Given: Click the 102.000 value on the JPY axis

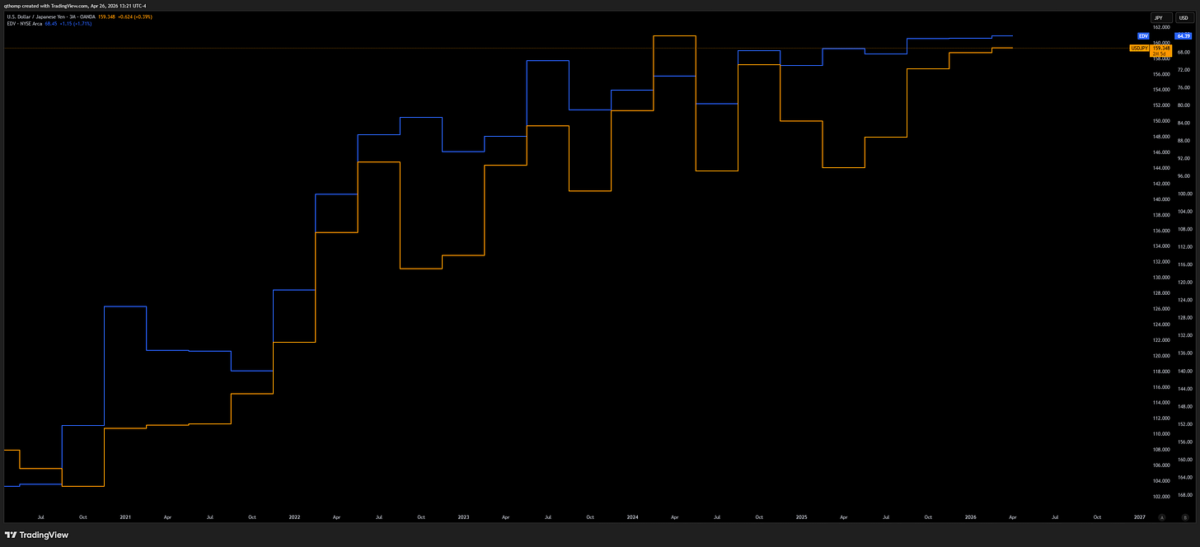Looking at the screenshot, I should tap(1161, 496).
